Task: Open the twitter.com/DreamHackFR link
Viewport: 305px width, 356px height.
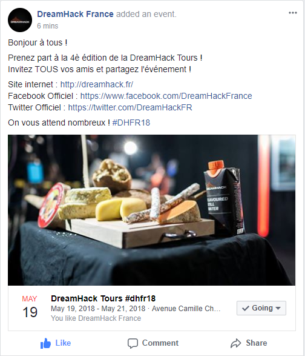Action: pos(130,107)
